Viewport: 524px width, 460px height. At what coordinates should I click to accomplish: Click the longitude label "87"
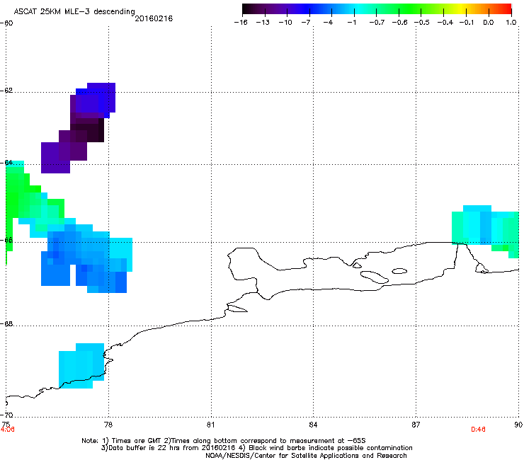(x=416, y=424)
